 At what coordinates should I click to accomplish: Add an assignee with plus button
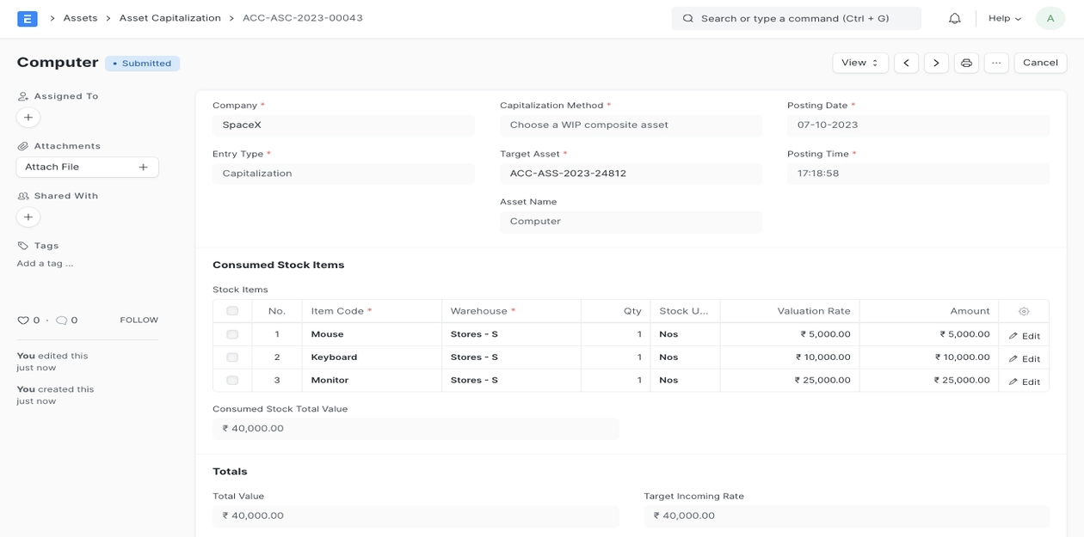click(28, 118)
